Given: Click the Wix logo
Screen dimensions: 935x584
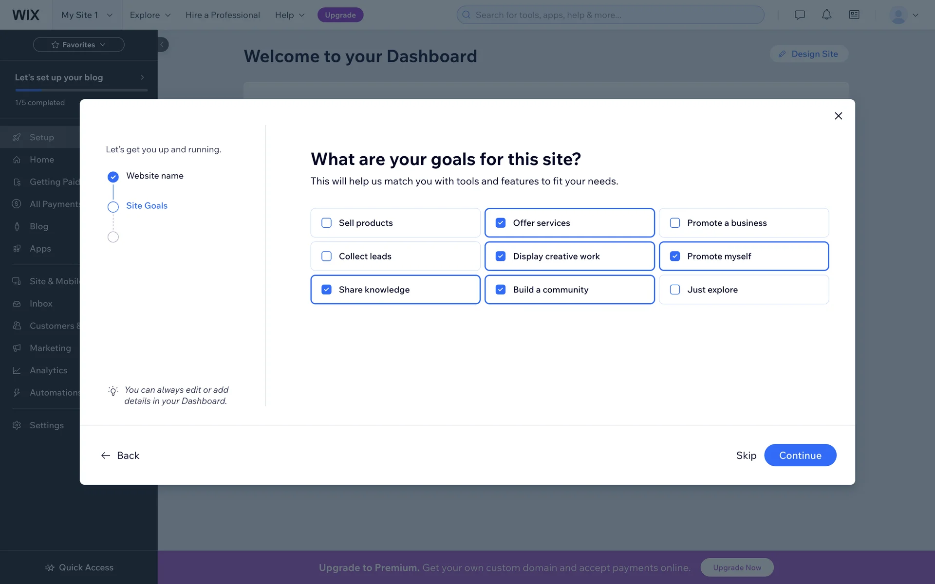Looking at the screenshot, I should (26, 15).
